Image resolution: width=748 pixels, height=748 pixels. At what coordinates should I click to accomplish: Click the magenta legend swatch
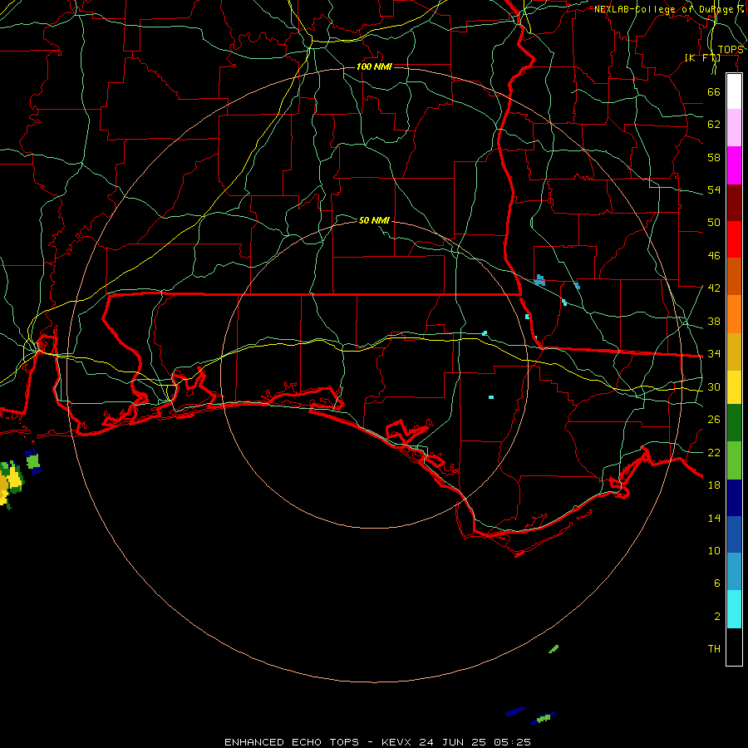point(734,165)
